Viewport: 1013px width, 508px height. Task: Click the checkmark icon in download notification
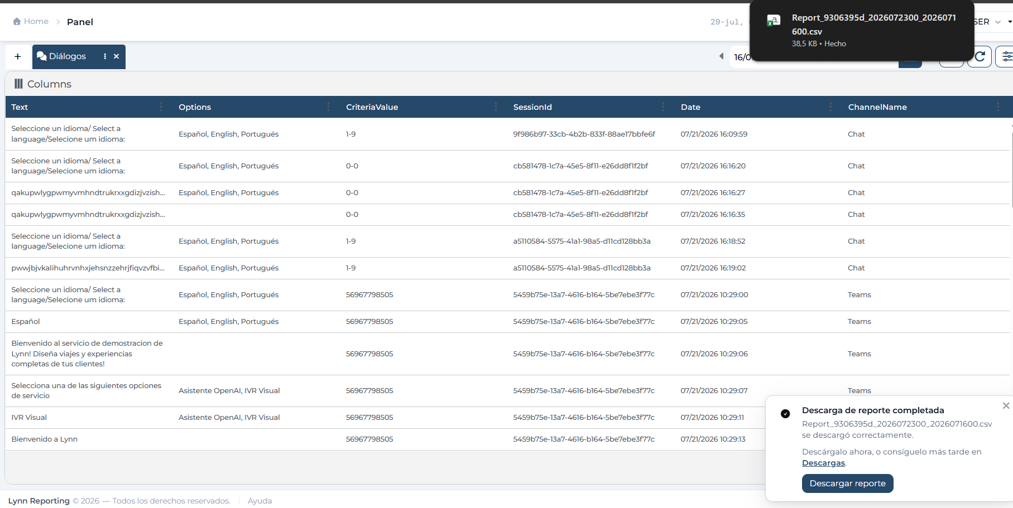(785, 414)
